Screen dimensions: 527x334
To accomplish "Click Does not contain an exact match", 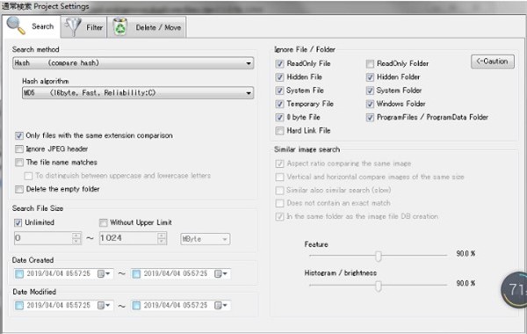I will point(279,203).
